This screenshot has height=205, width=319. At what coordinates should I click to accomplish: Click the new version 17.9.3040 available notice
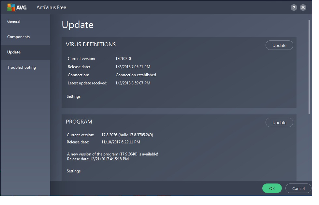(x=112, y=154)
